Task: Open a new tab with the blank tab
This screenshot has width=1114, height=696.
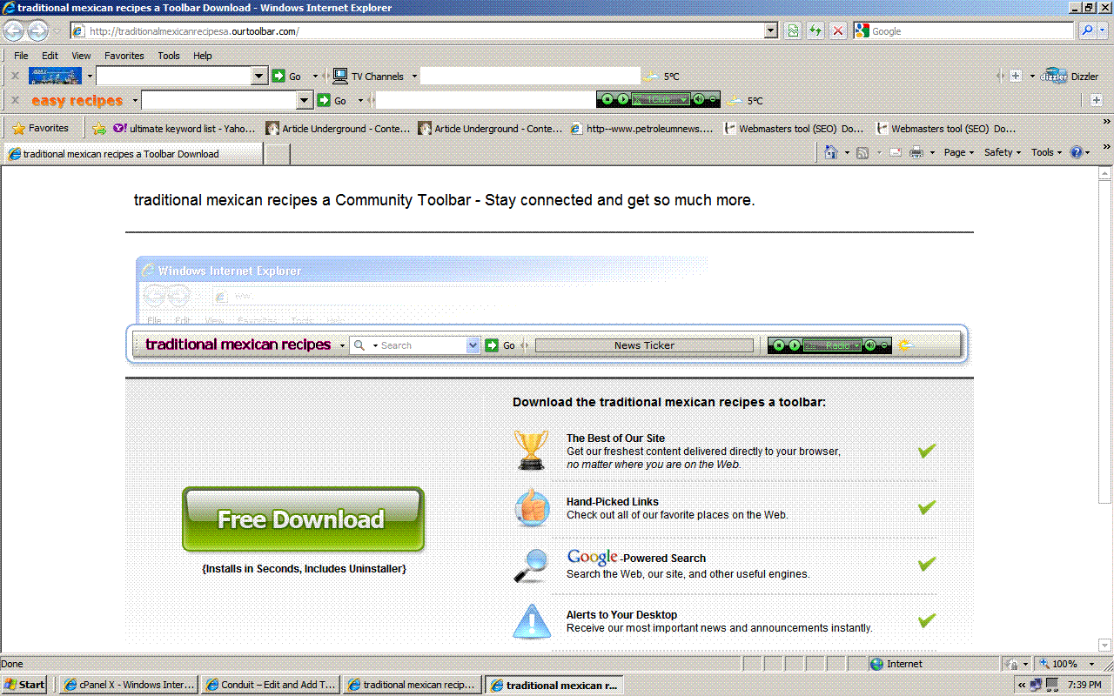Action: click(277, 154)
